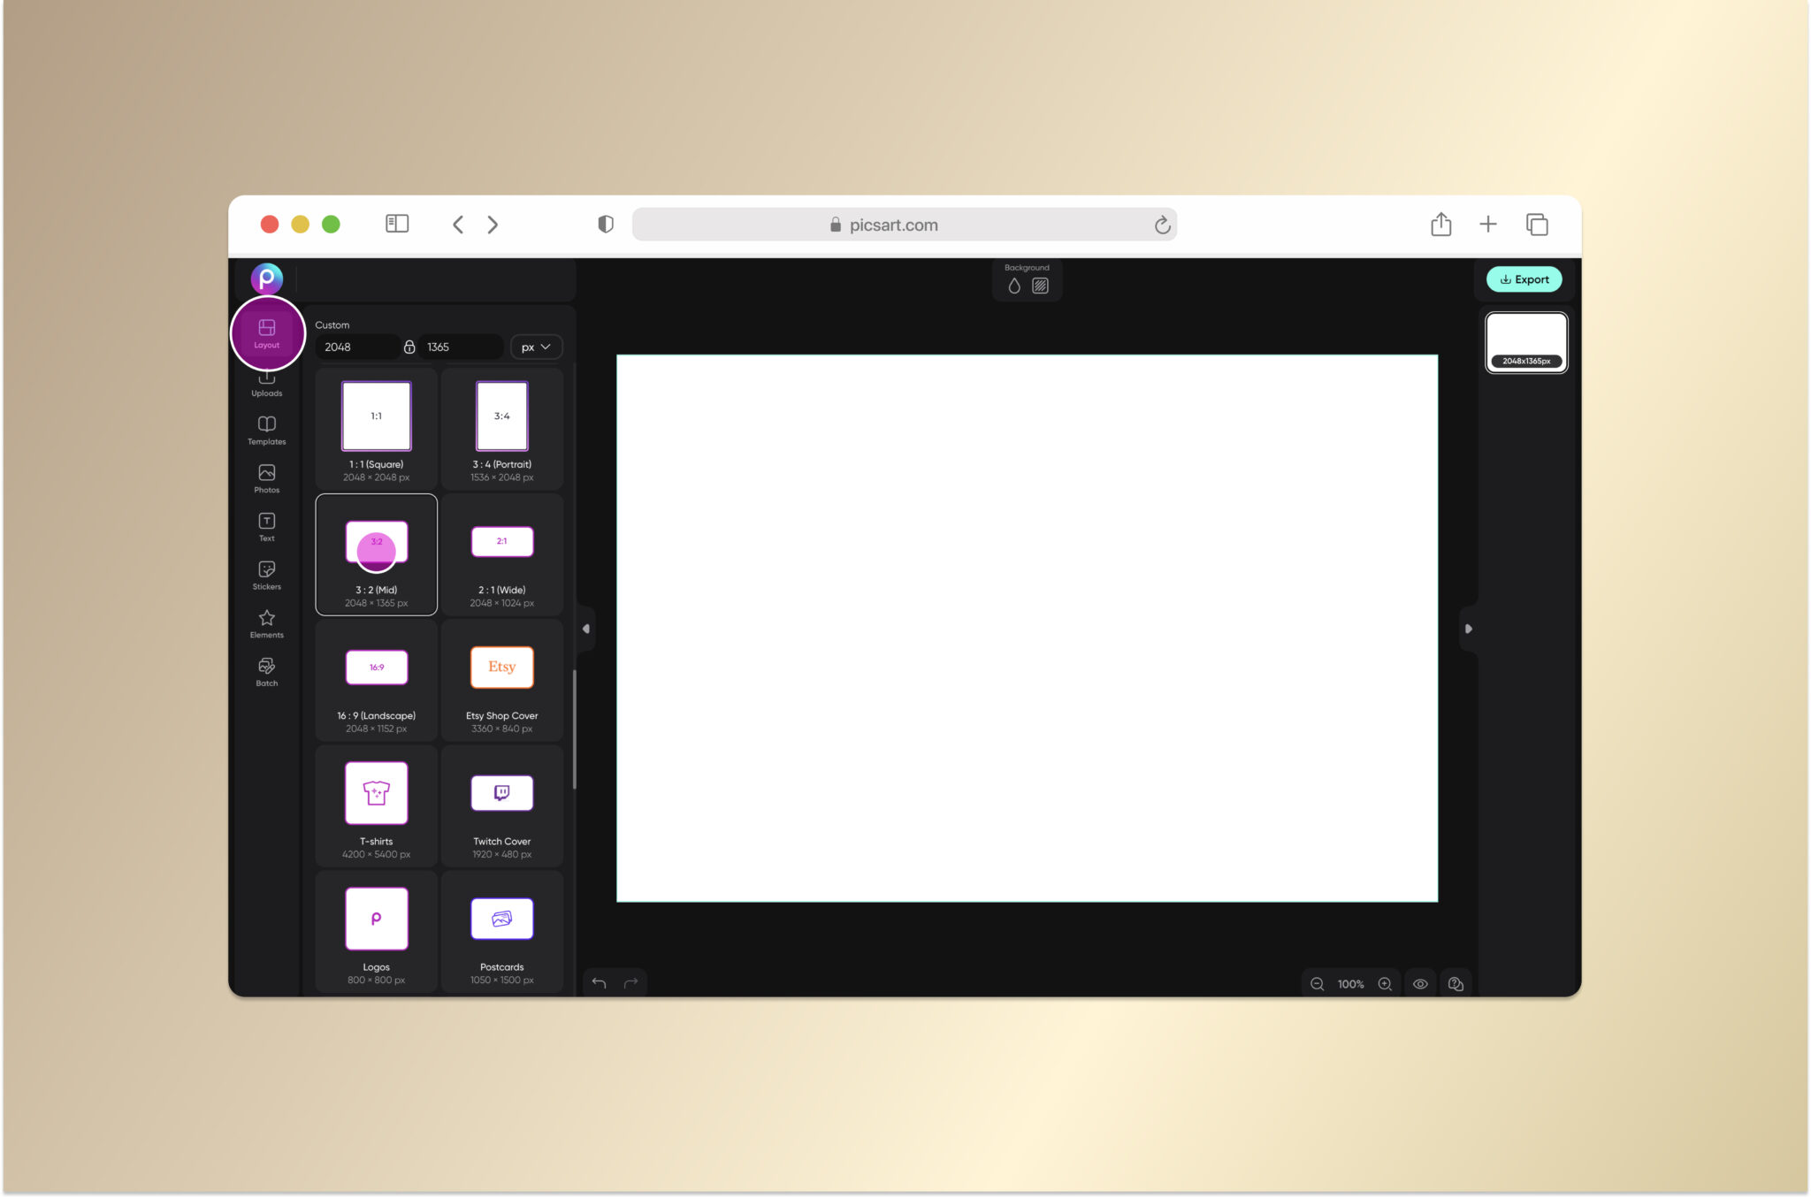Toggle the preview eye icon
Viewport: 1811px width, 1198px height.
(x=1420, y=984)
